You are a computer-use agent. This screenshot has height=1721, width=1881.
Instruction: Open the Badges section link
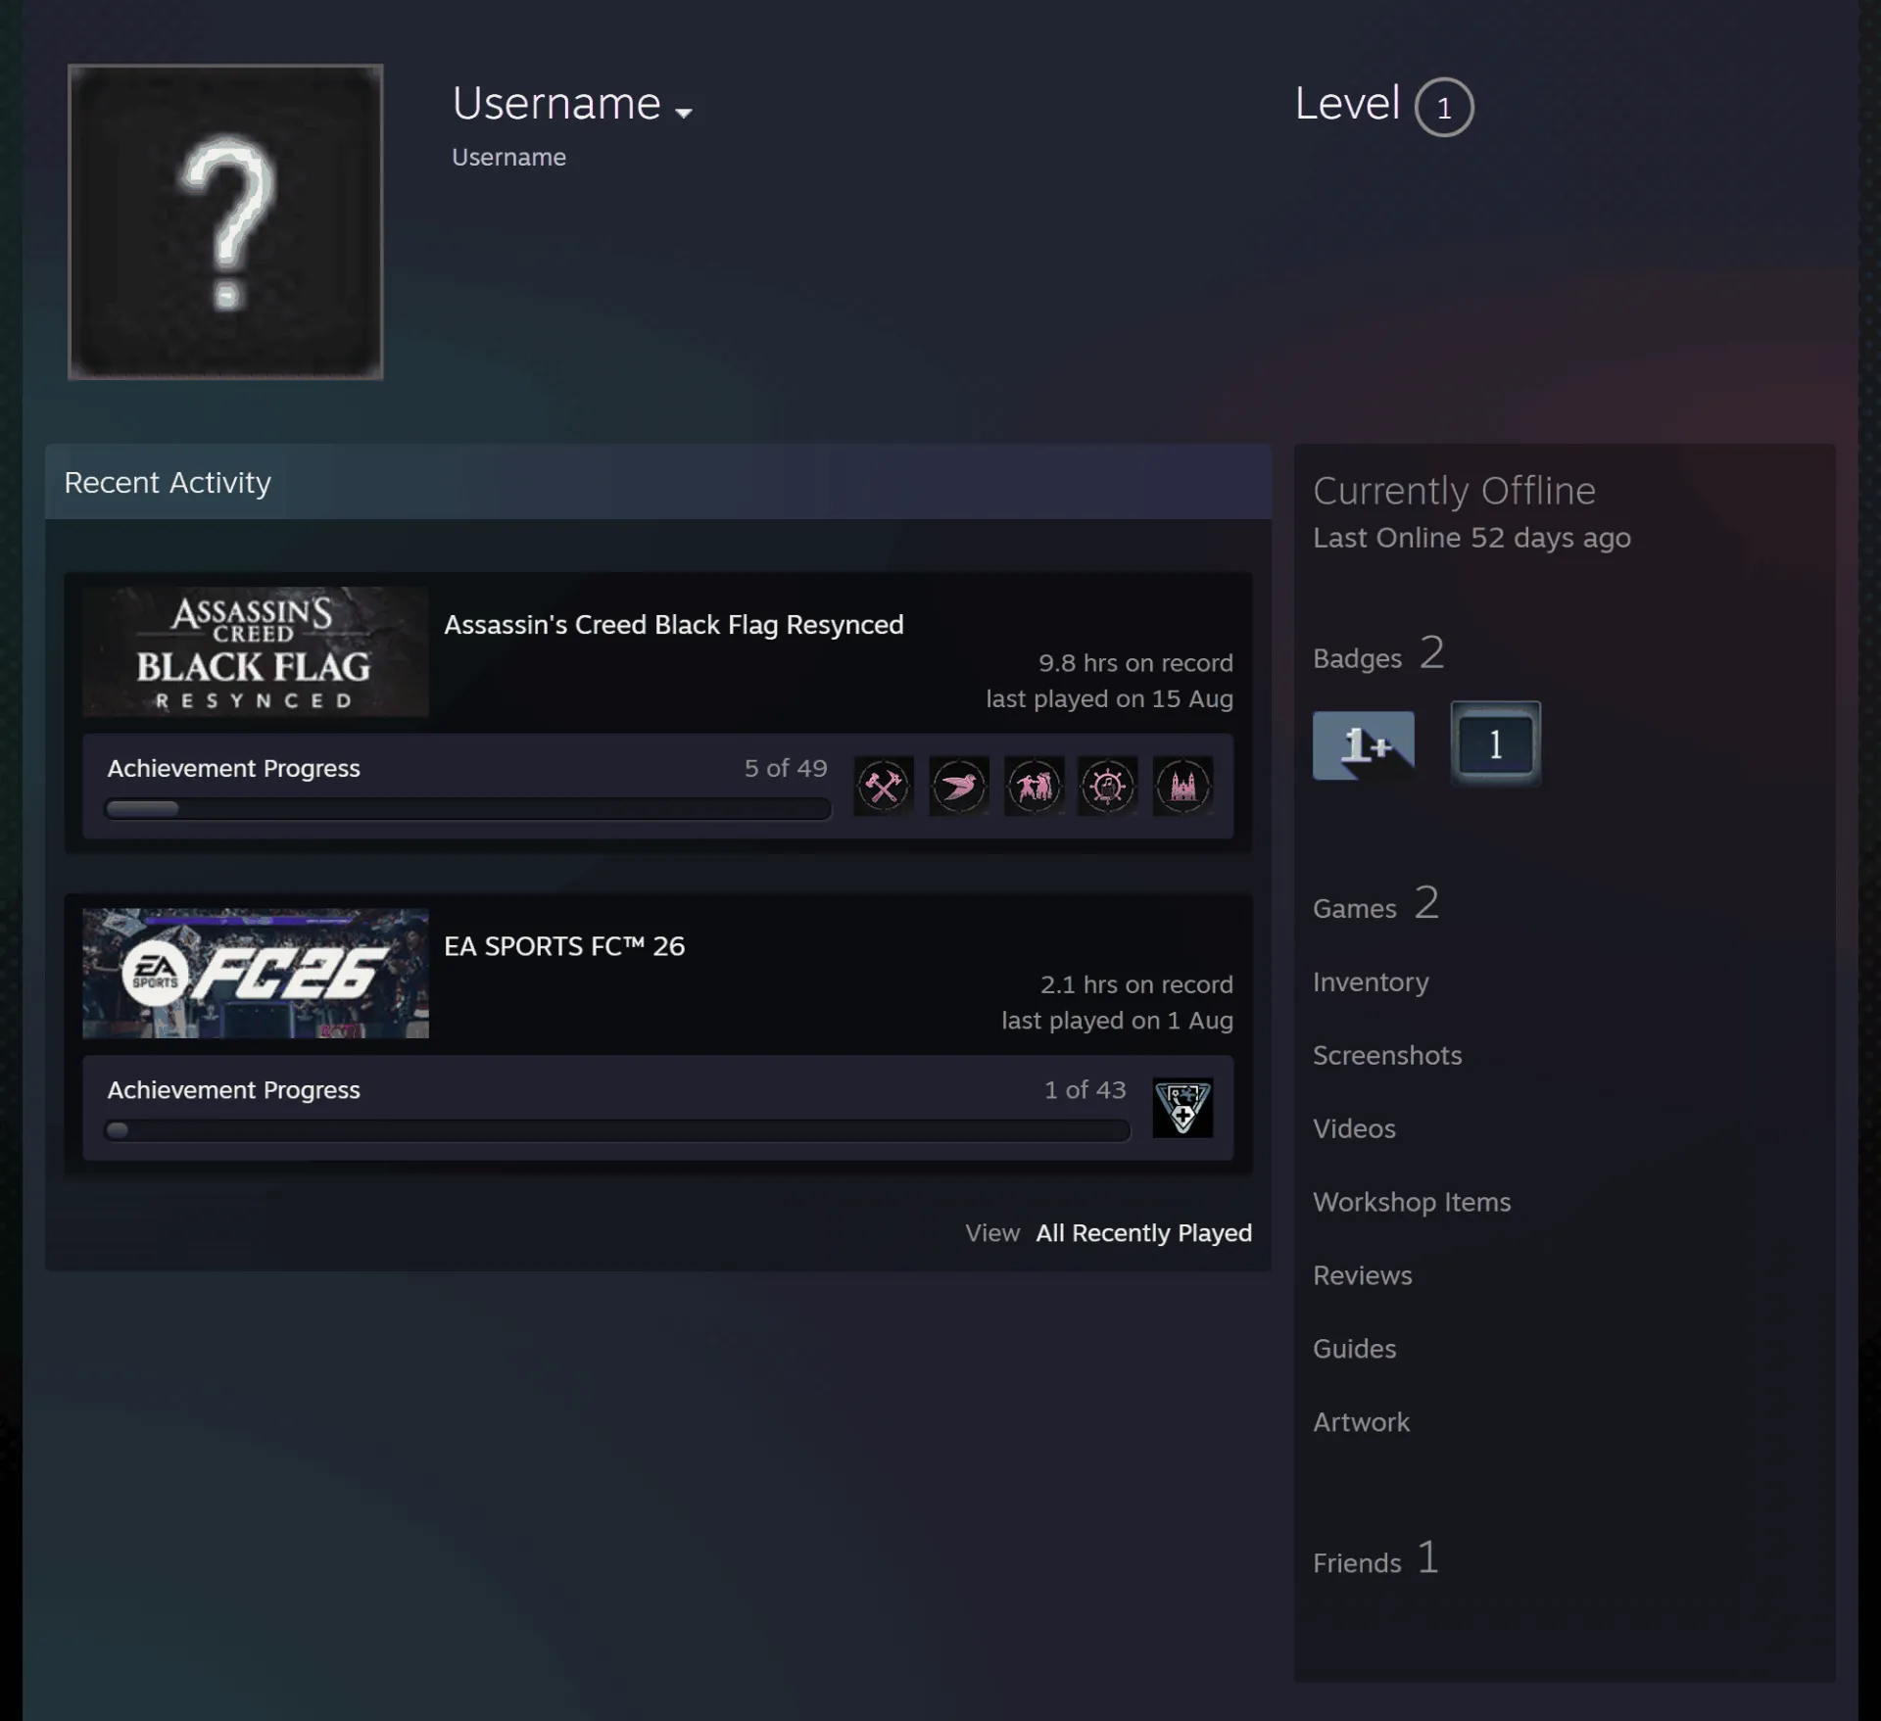tap(1378, 654)
